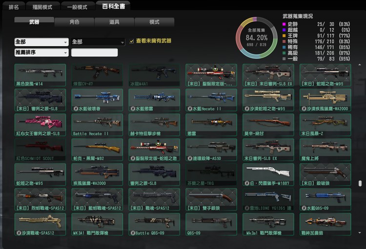Select the 武器 sub-tab
Viewport: 366px width, 249px height.
click(34, 22)
